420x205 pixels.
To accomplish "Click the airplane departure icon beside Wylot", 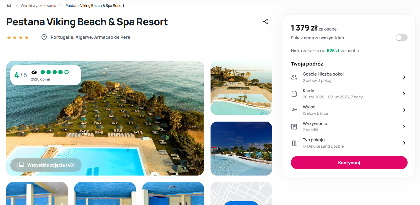I will 294,110.
